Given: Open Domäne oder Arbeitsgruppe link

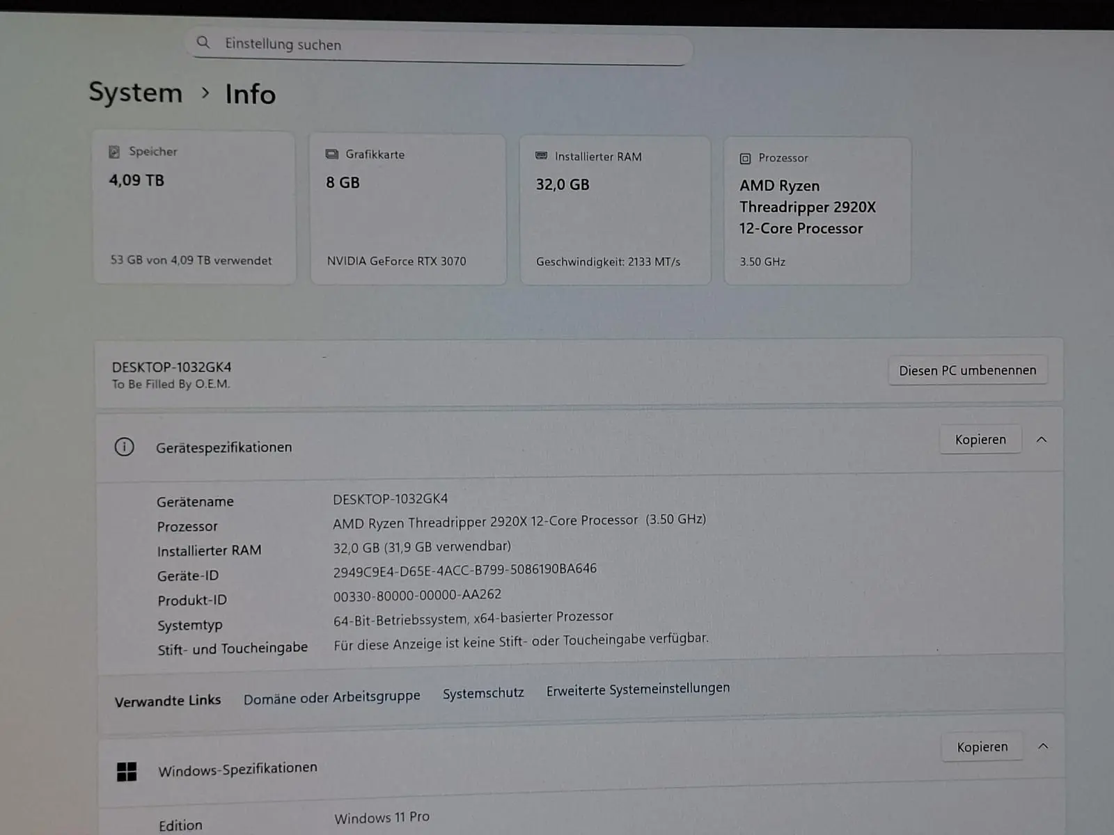Looking at the screenshot, I should click(x=332, y=698).
